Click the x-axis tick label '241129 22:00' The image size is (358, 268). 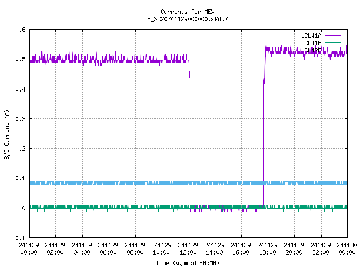tap(321, 249)
